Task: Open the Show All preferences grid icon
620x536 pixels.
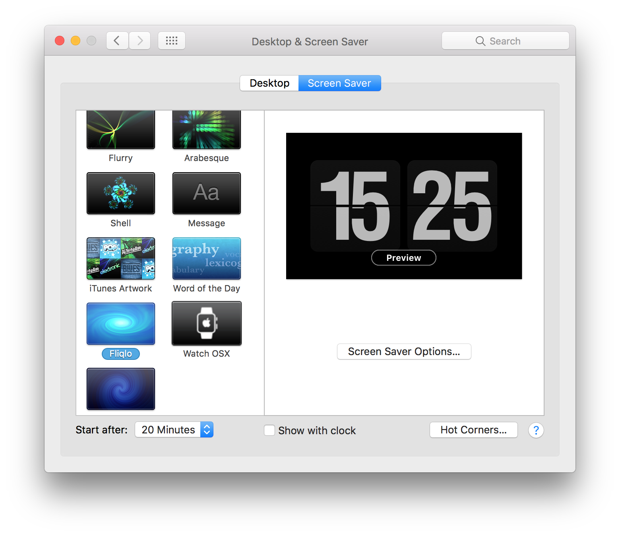Action: click(172, 40)
